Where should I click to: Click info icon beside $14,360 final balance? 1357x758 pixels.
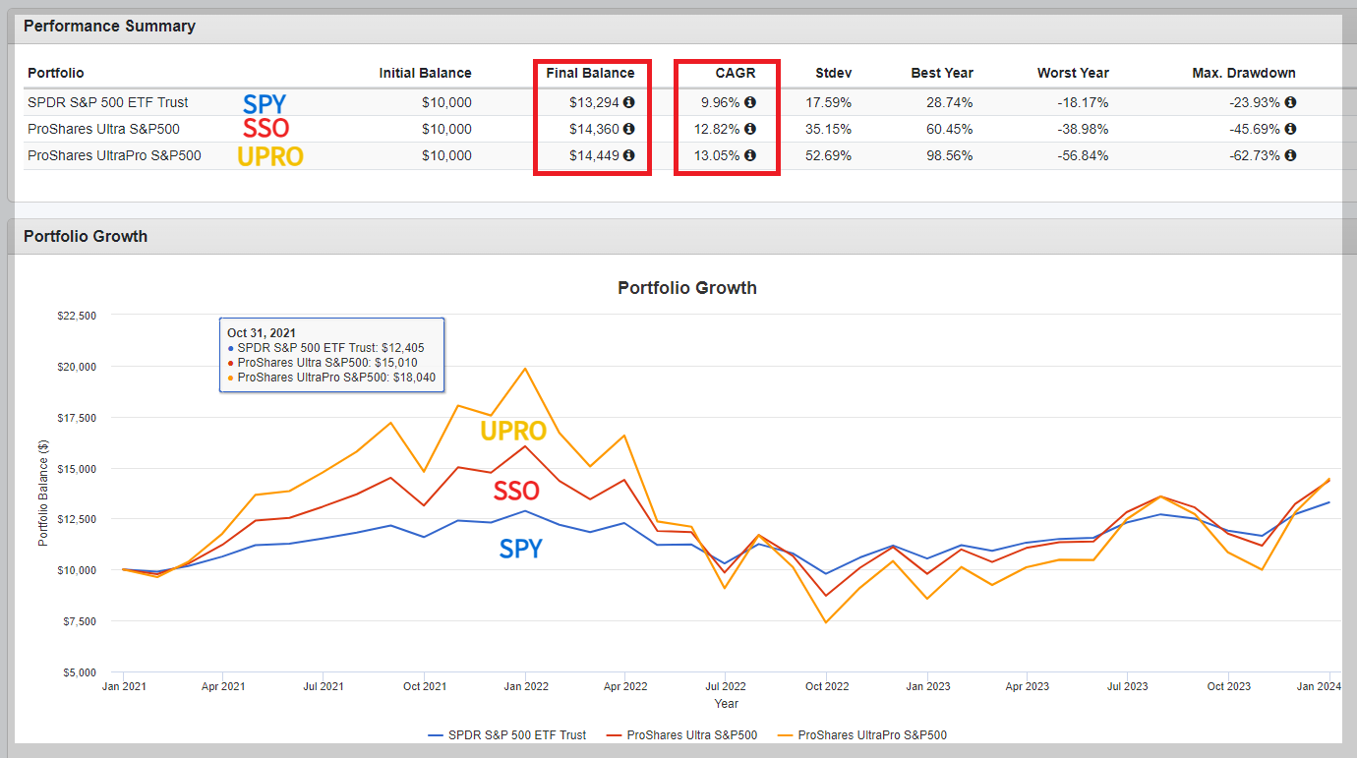point(629,129)
